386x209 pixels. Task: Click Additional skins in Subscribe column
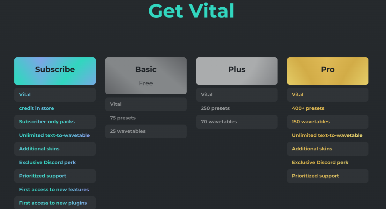click(55, 149)
